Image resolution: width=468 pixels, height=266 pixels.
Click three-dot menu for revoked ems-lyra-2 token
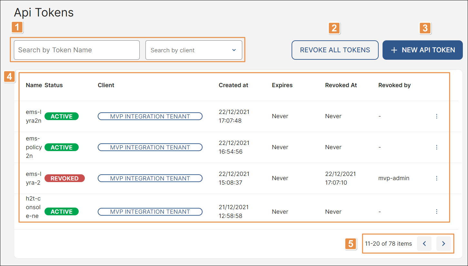coord(437,178)
